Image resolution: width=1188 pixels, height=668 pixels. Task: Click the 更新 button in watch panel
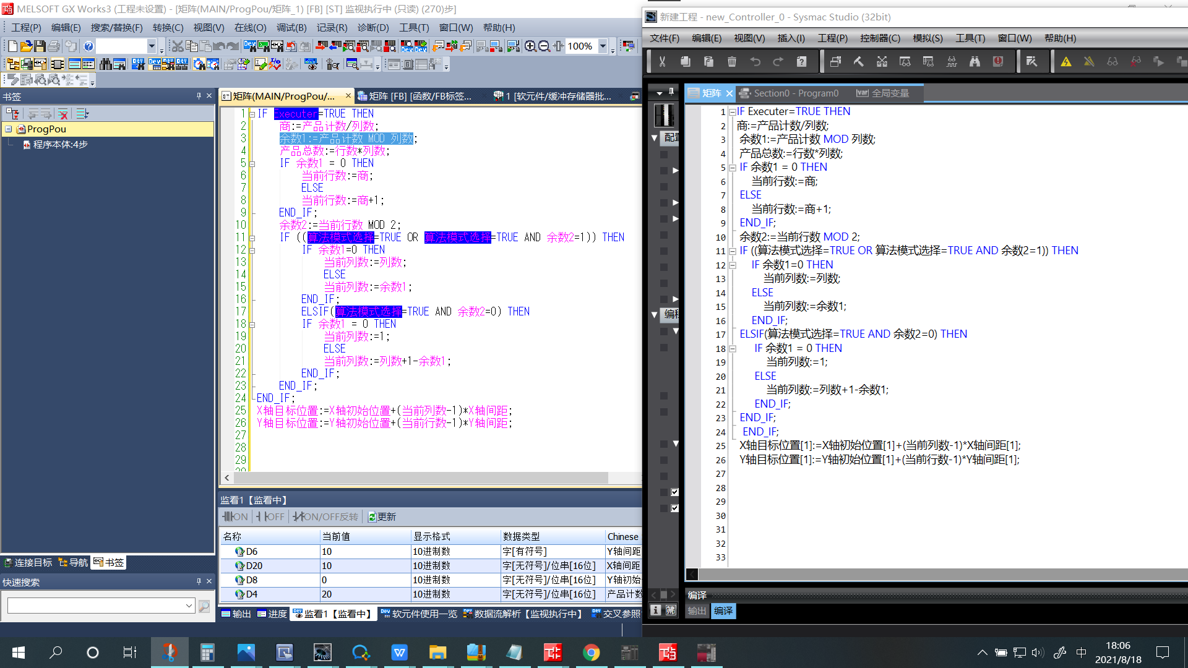point(382,517)
